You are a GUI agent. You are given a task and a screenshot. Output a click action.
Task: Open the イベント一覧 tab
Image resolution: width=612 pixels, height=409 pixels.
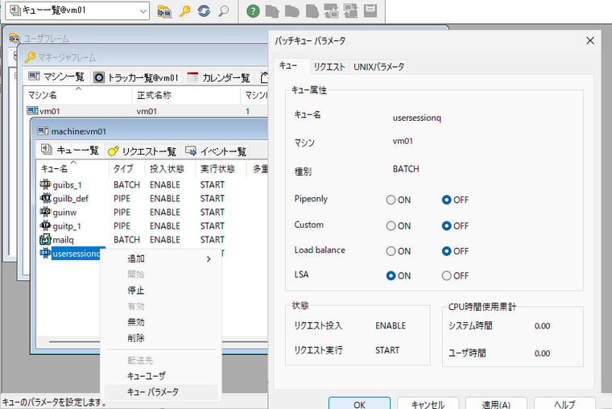pos(216,151)
